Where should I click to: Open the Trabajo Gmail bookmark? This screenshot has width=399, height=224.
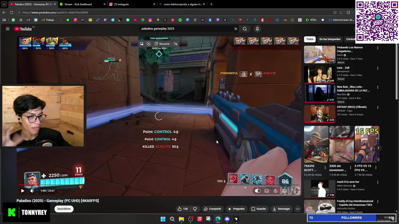point(48,20)
